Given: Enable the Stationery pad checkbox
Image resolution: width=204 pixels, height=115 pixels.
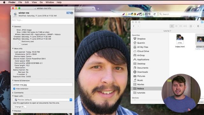Looking at the screenshot, I should coord(20,41).
